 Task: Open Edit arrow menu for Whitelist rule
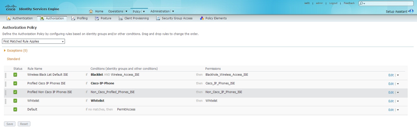[x=398, y=101]
